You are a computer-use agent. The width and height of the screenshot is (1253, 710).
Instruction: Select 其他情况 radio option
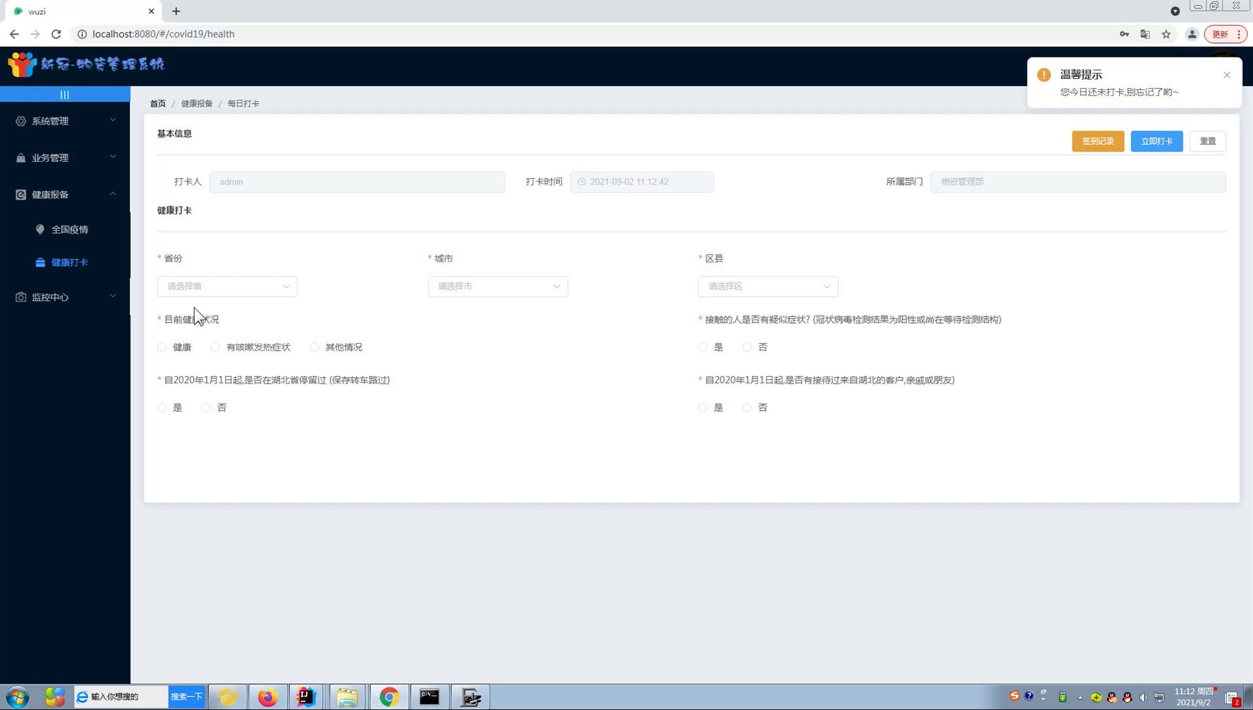pyautogui.click(x=315, y=347)
